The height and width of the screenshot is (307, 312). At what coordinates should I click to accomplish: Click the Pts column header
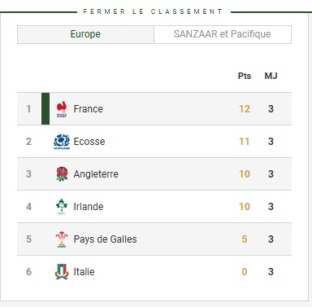pyautogui.click(x=245, y=76)
